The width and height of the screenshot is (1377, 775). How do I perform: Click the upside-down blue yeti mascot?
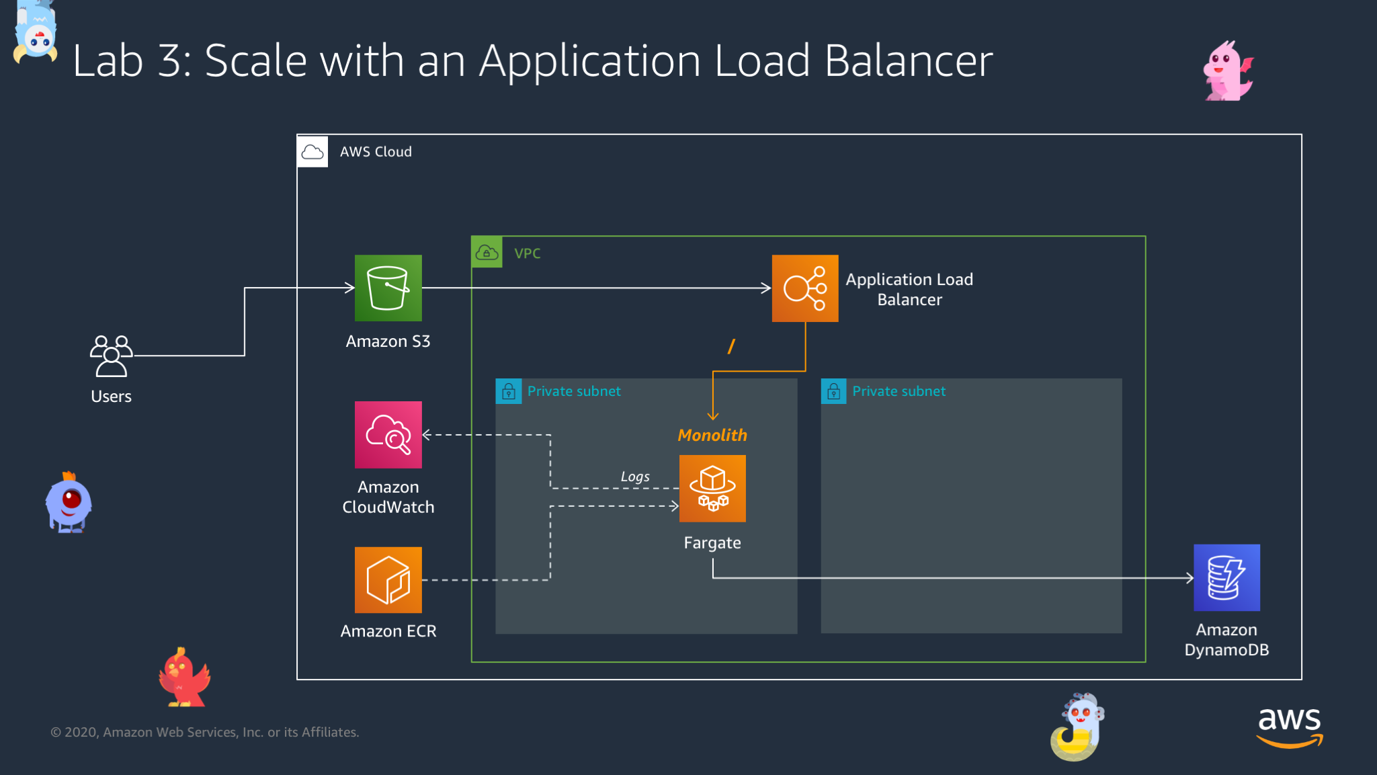pos(35,32)
